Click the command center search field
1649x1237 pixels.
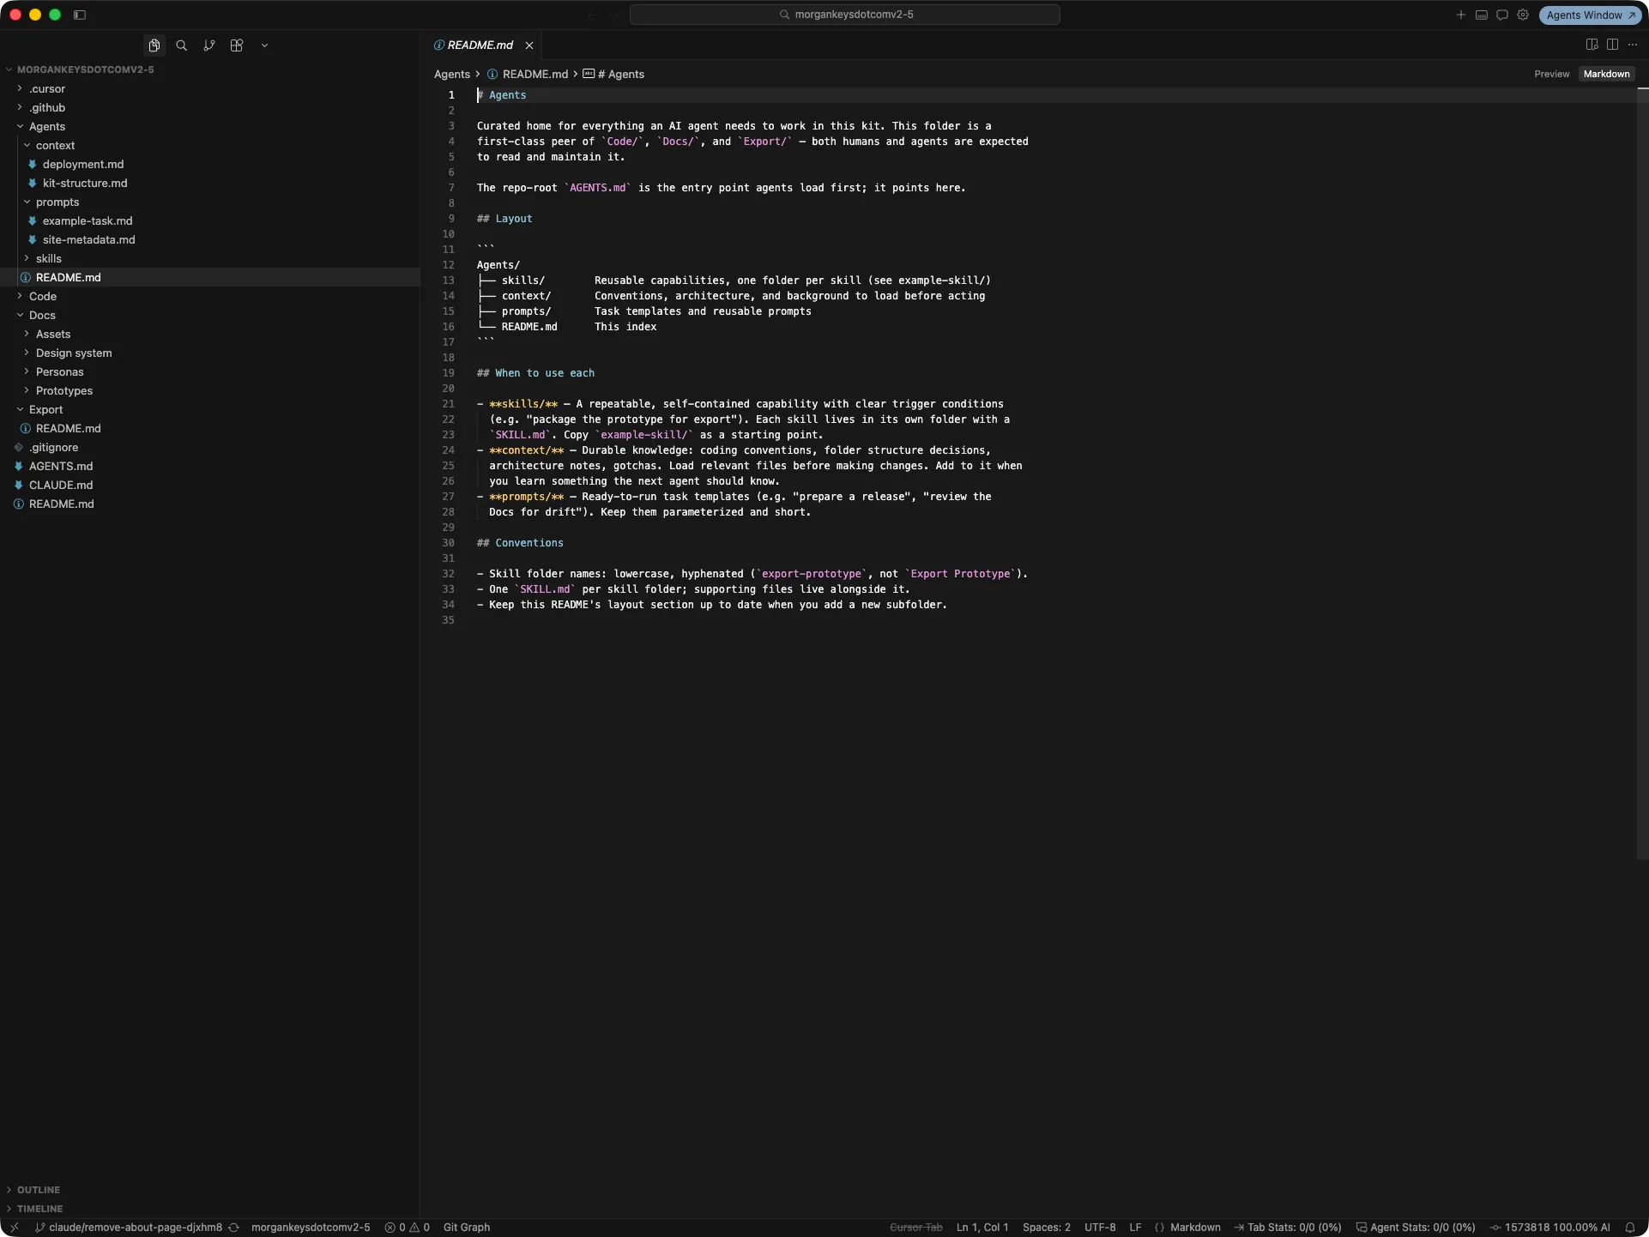pos(845,15)
